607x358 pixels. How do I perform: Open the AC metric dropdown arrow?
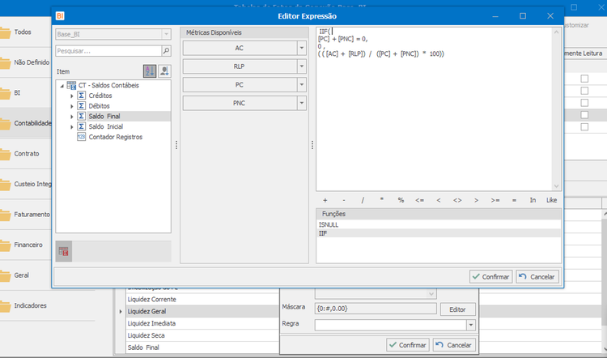tap(302, 48)
